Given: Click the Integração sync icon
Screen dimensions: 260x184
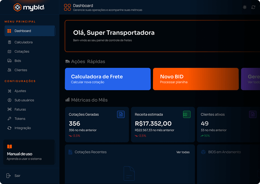Looking at the screenshot, I should point(9,128).
